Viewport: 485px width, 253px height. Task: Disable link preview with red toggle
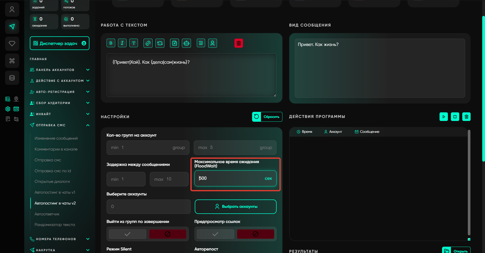(x=255, y=234)
